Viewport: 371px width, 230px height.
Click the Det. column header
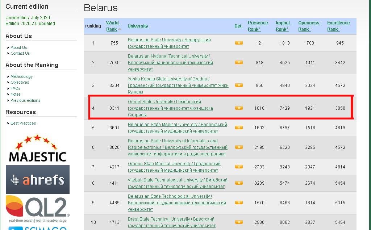point(239,26)
